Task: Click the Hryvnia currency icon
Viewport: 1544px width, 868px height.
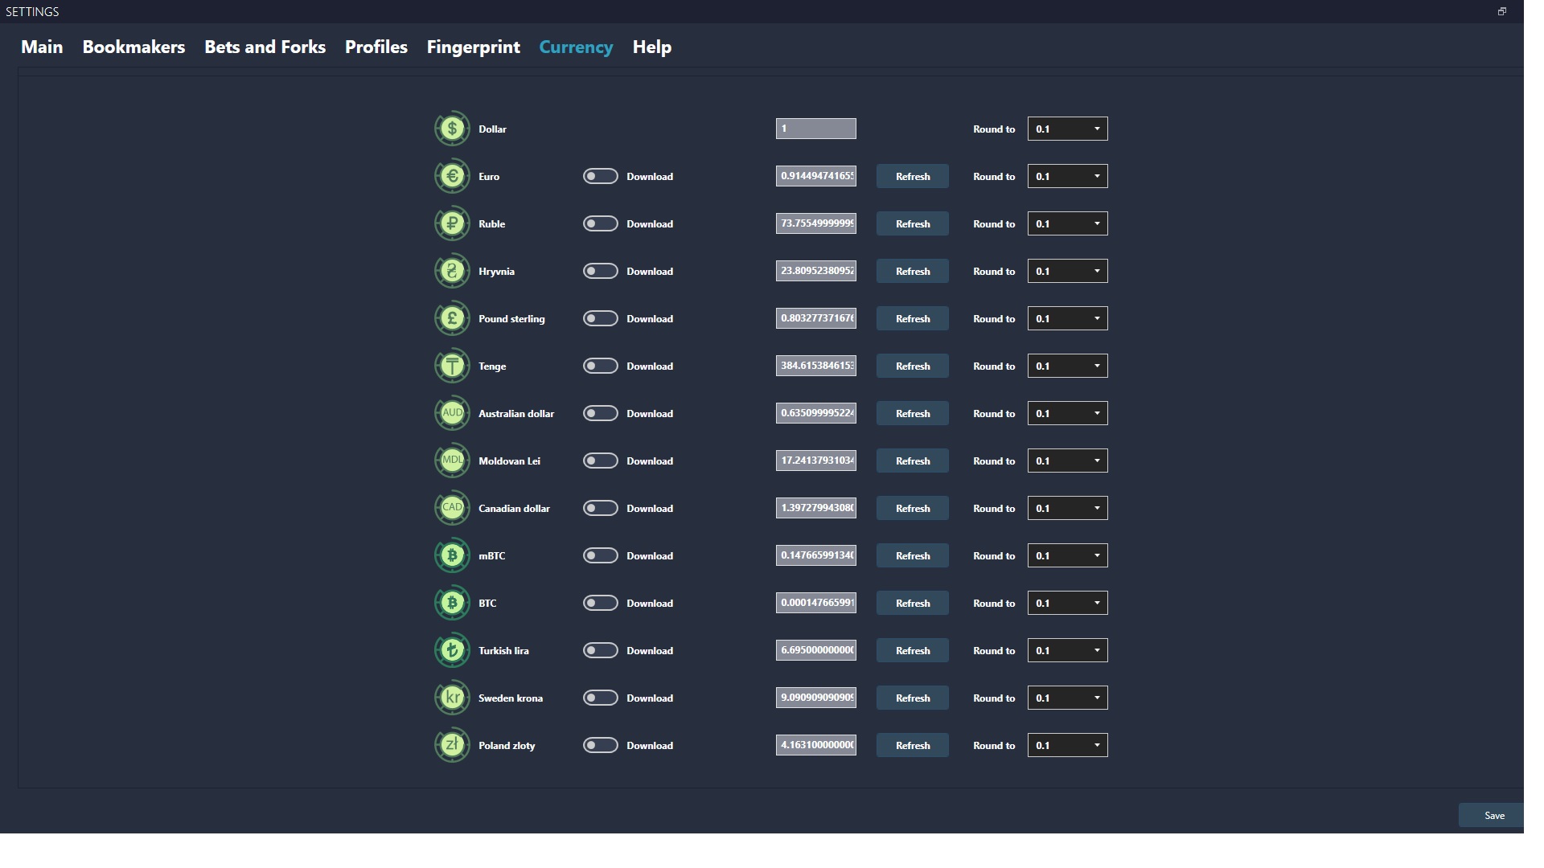Action: click(x=452, y=271)
